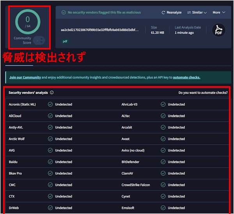The width and height of the screenshot is (234, 214).
Task: Click the AVG undetected check icon
Action: [x=50, y=150]
